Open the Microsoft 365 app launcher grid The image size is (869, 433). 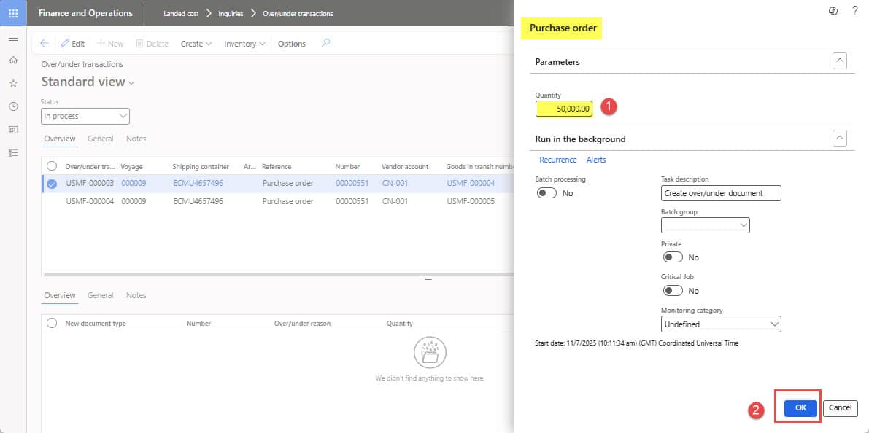coord(12,12)
